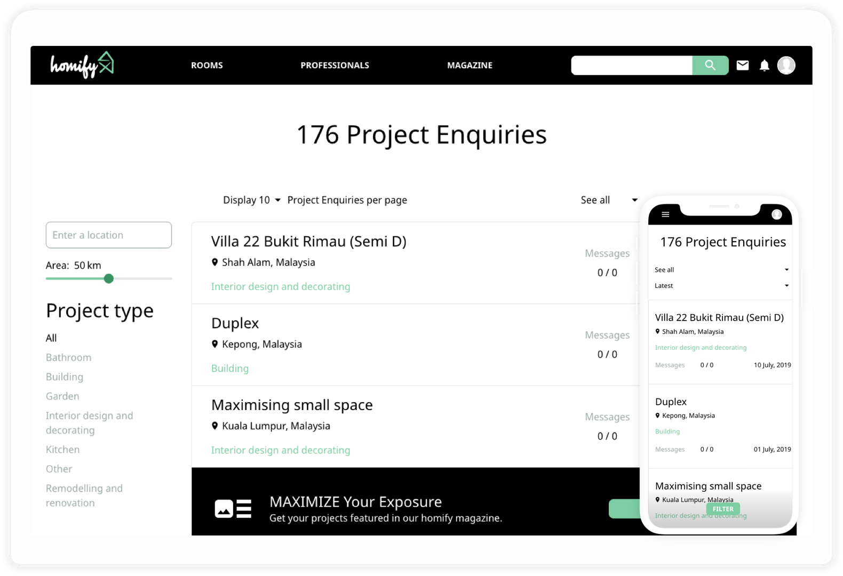Click the 01 July, 2019 date in phone
The image size is (843, 576).
coord(772,450)
